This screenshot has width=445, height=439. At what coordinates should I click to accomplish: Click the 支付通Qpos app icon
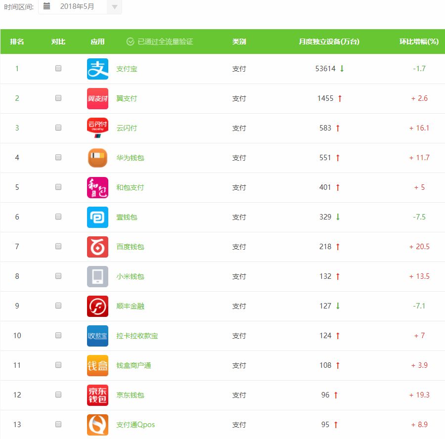click(97, 425)
